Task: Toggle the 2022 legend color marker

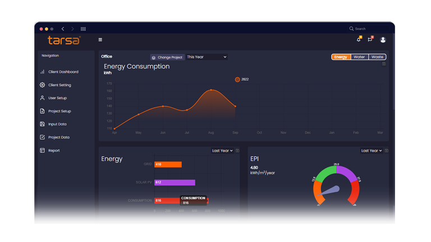Action: [237, 80]
